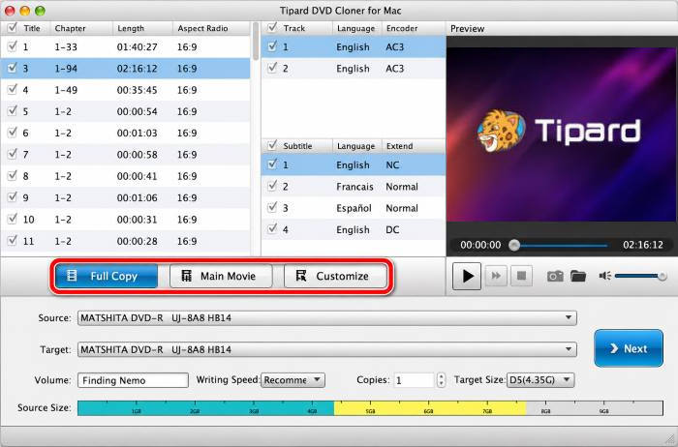Toggle the select-all Title checkbox
The height and width of the screenshot is (447, 678).
tap(13, 28)
